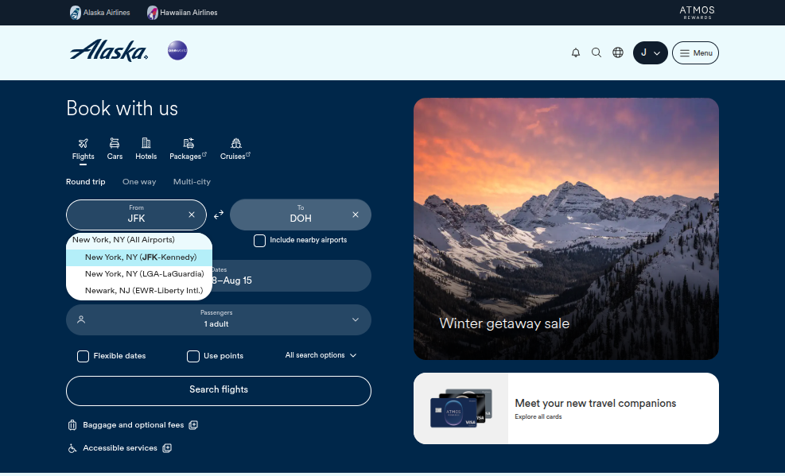Click the To airport field showing DOH
Screen dimensions: 785x476
click(301, 215)
